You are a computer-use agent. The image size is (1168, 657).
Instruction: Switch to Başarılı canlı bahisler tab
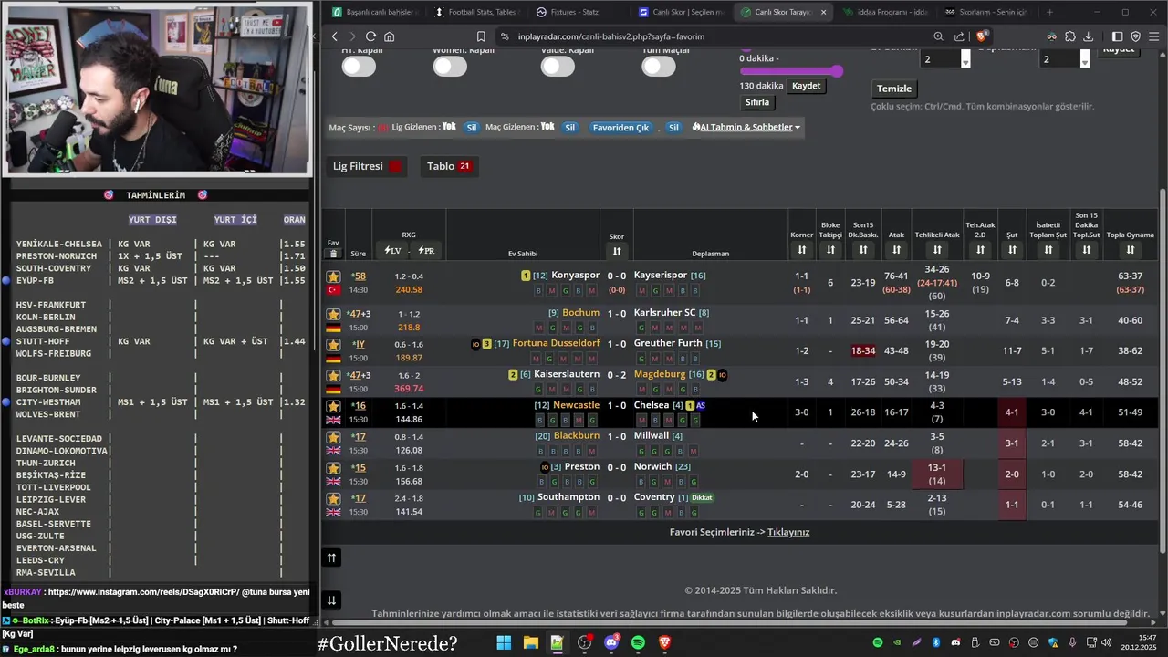pyautogui.click(x=373, y=12)
